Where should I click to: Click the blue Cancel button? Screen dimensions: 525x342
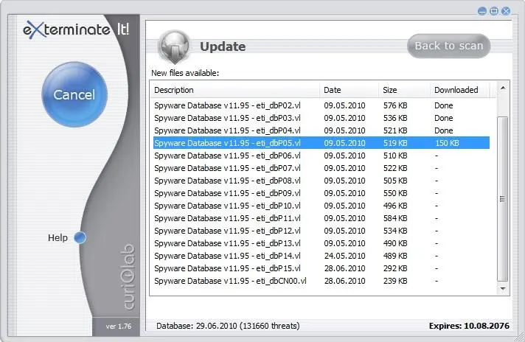[74, 94]
